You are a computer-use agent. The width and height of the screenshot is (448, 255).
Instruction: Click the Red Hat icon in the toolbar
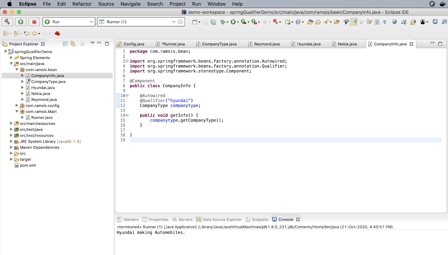click(x=57, y=33)
